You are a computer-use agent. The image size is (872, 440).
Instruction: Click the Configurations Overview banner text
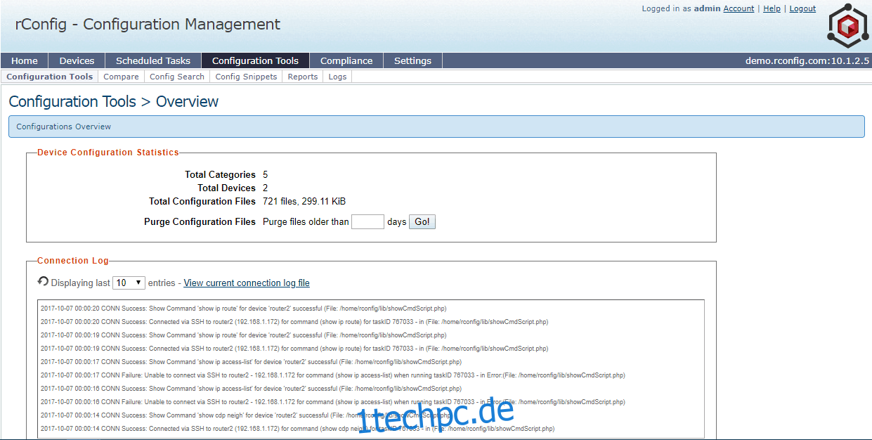[64, 127]
